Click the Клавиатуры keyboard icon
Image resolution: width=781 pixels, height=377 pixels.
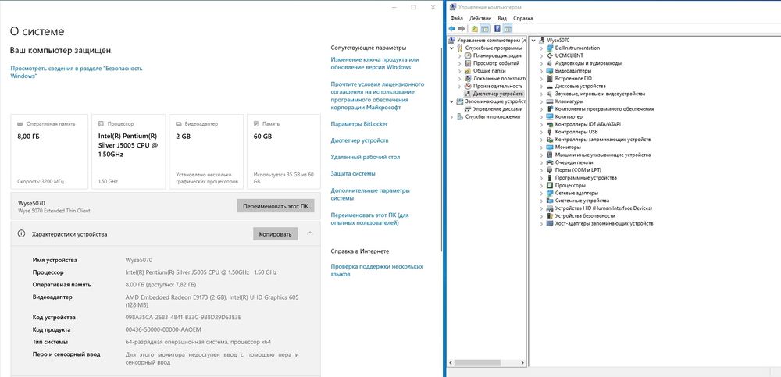(550, 101)
